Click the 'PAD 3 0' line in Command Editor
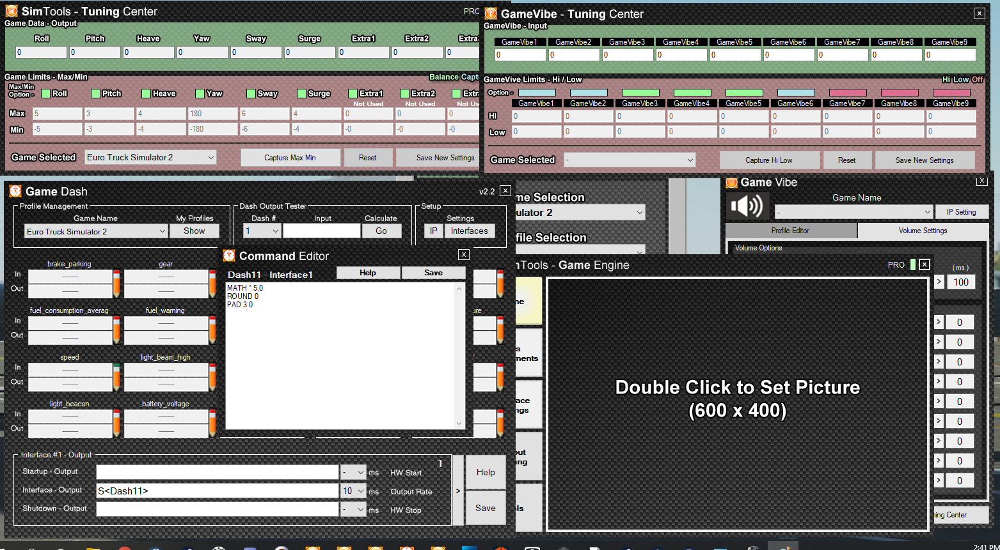The height and width of the screenshot is (550, 1000). tap(240, 305)
